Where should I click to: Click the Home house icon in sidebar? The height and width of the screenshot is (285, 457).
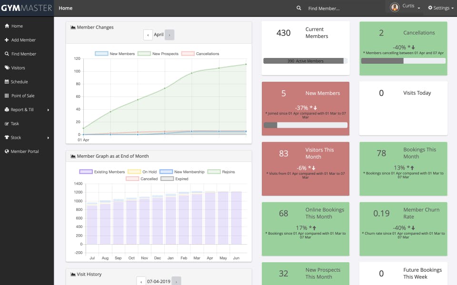click(x=7, y=26)
